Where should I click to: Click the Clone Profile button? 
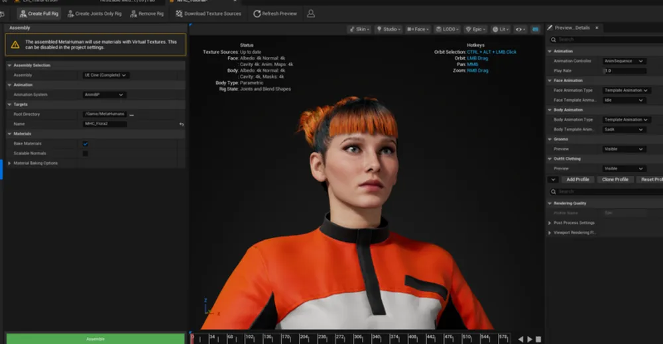pos(615,179)
